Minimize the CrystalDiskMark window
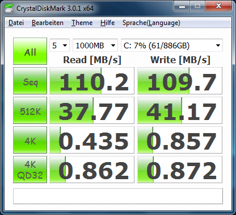The image size is (236, 215). 182,6
